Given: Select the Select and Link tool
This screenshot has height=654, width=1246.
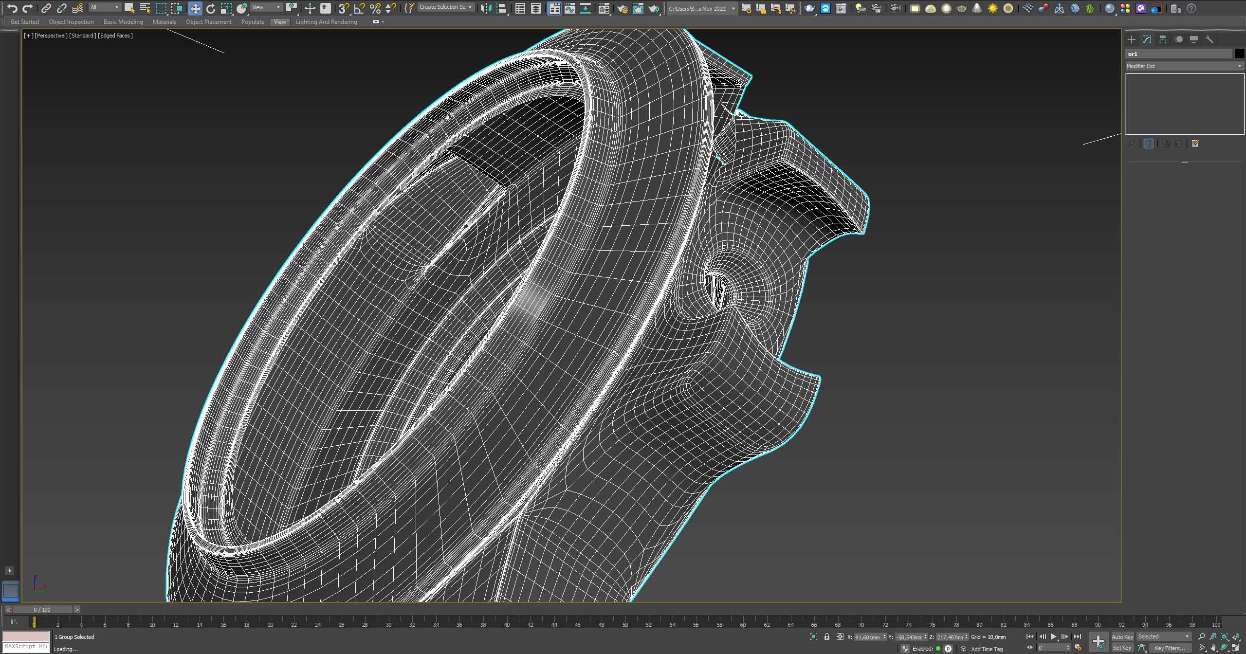Looking at the screenshot, I should coord(46,8).
